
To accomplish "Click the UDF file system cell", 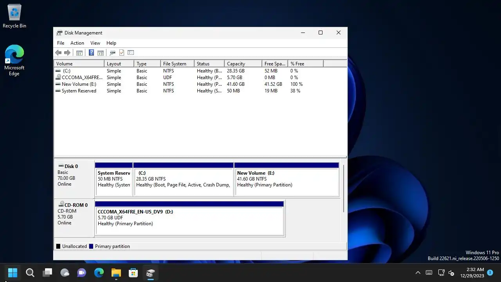I will [168, 78].
